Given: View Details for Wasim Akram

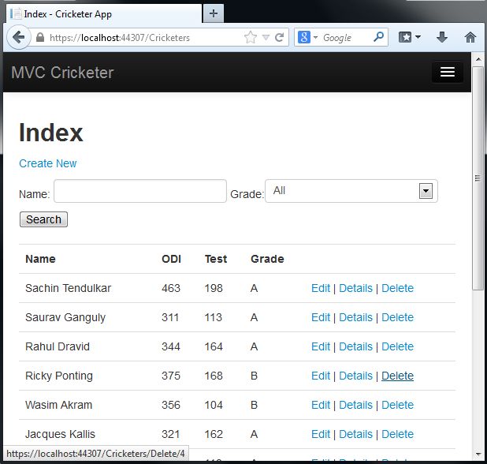Looking at the screenshot, I should [x=355, y=406].
